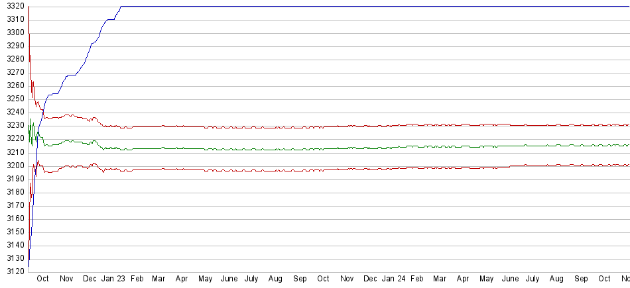630x288 pixels.
Task: Select the 3180 y-axis label
Action: (15, 192)
